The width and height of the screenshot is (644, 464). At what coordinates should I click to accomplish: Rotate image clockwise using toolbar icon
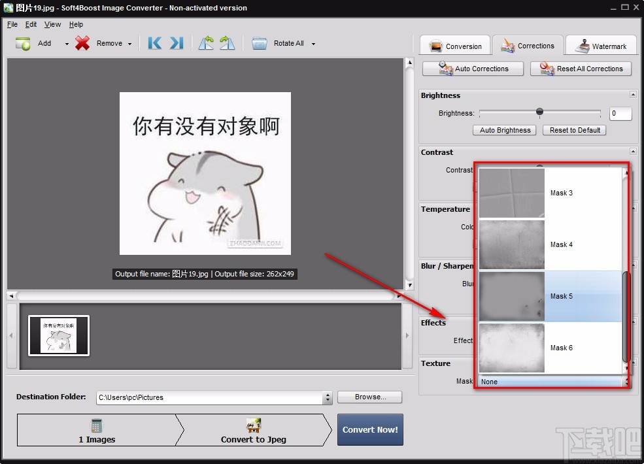click(x=227, y=43)
